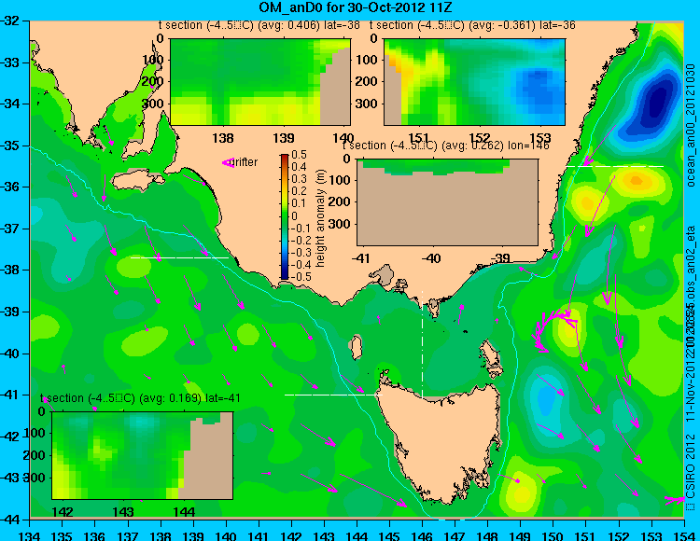The width and height of the screenshot is (700, 541).
Task: Click Kangaroo Island on the map
Action: 137,181
